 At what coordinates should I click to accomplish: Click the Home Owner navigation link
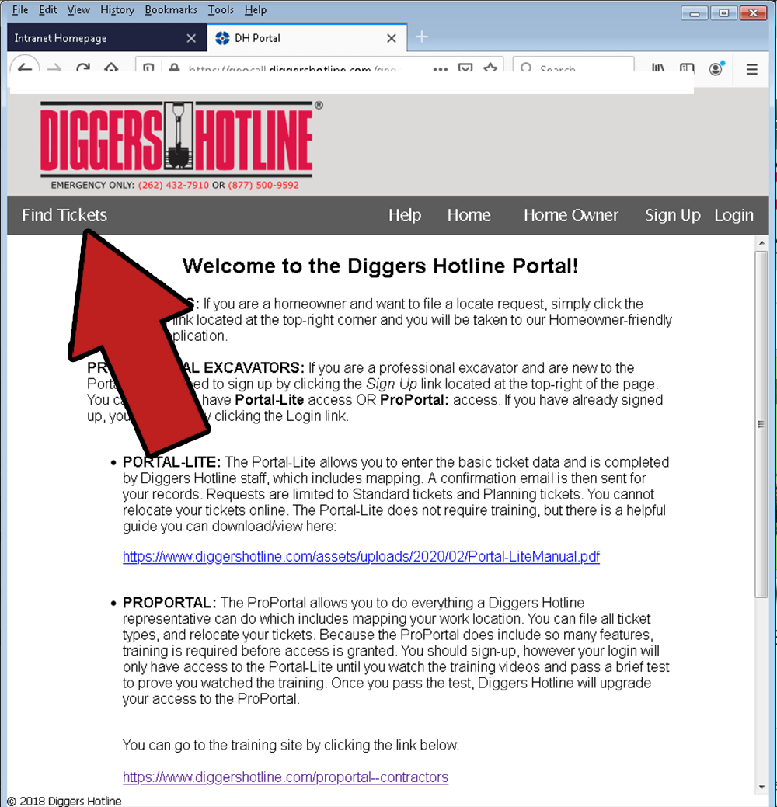570,215
